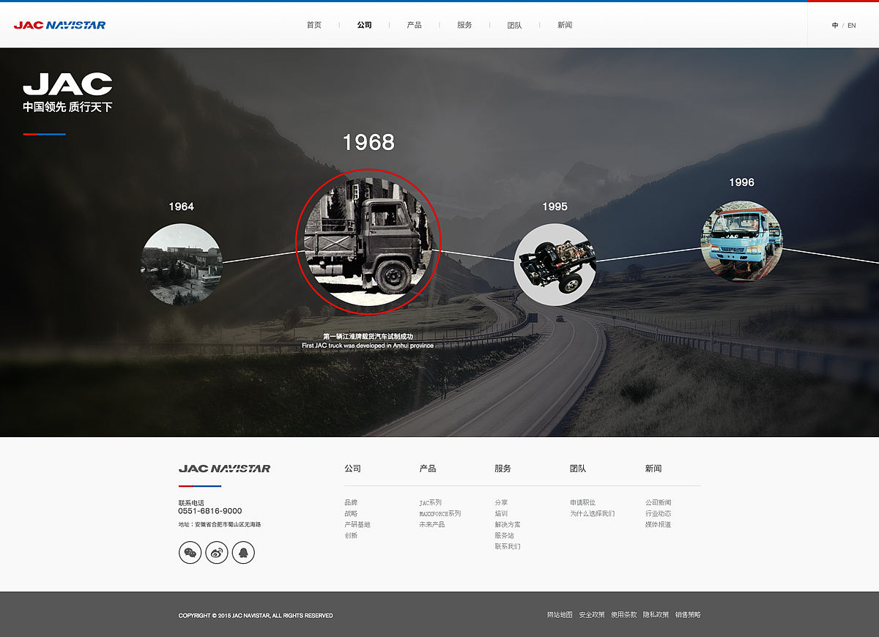Open 网站地图 in bottom bar
Screen dimensions: 879x637
[560, 615]
